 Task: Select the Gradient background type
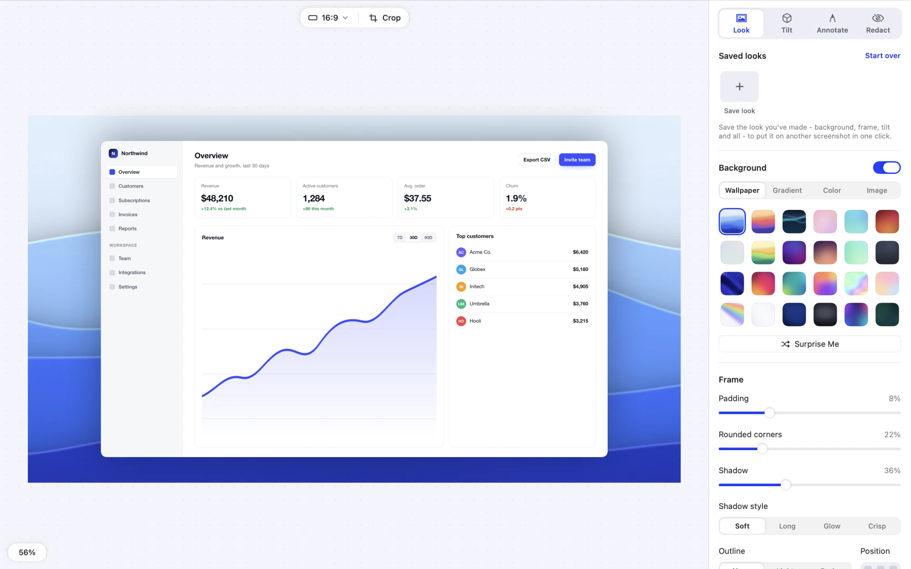click(x=787, y=190)
